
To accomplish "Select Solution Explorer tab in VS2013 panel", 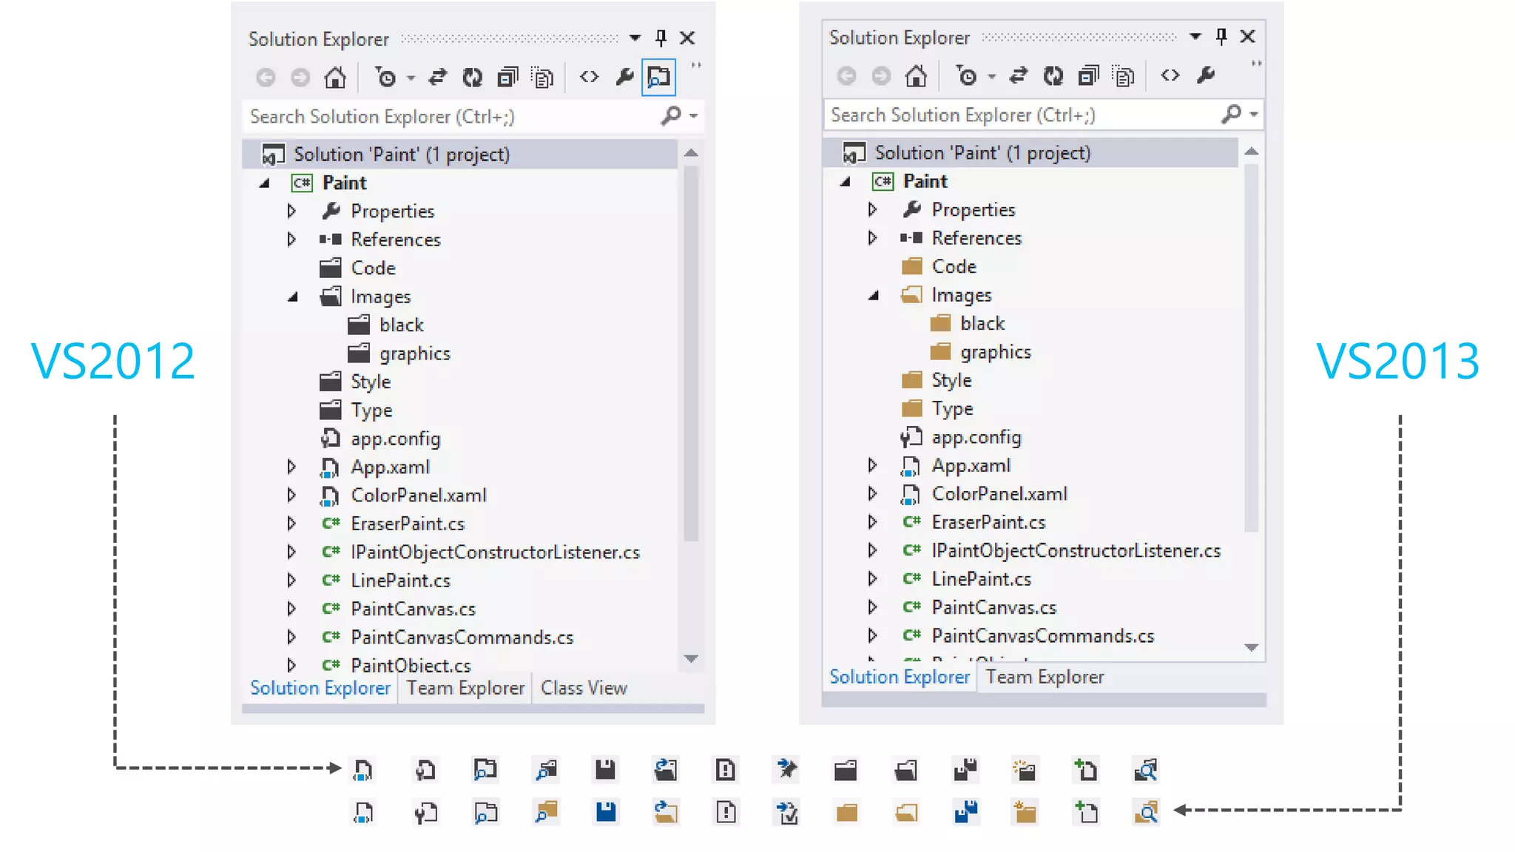I will pyautogui.click(x=900, y=677).
